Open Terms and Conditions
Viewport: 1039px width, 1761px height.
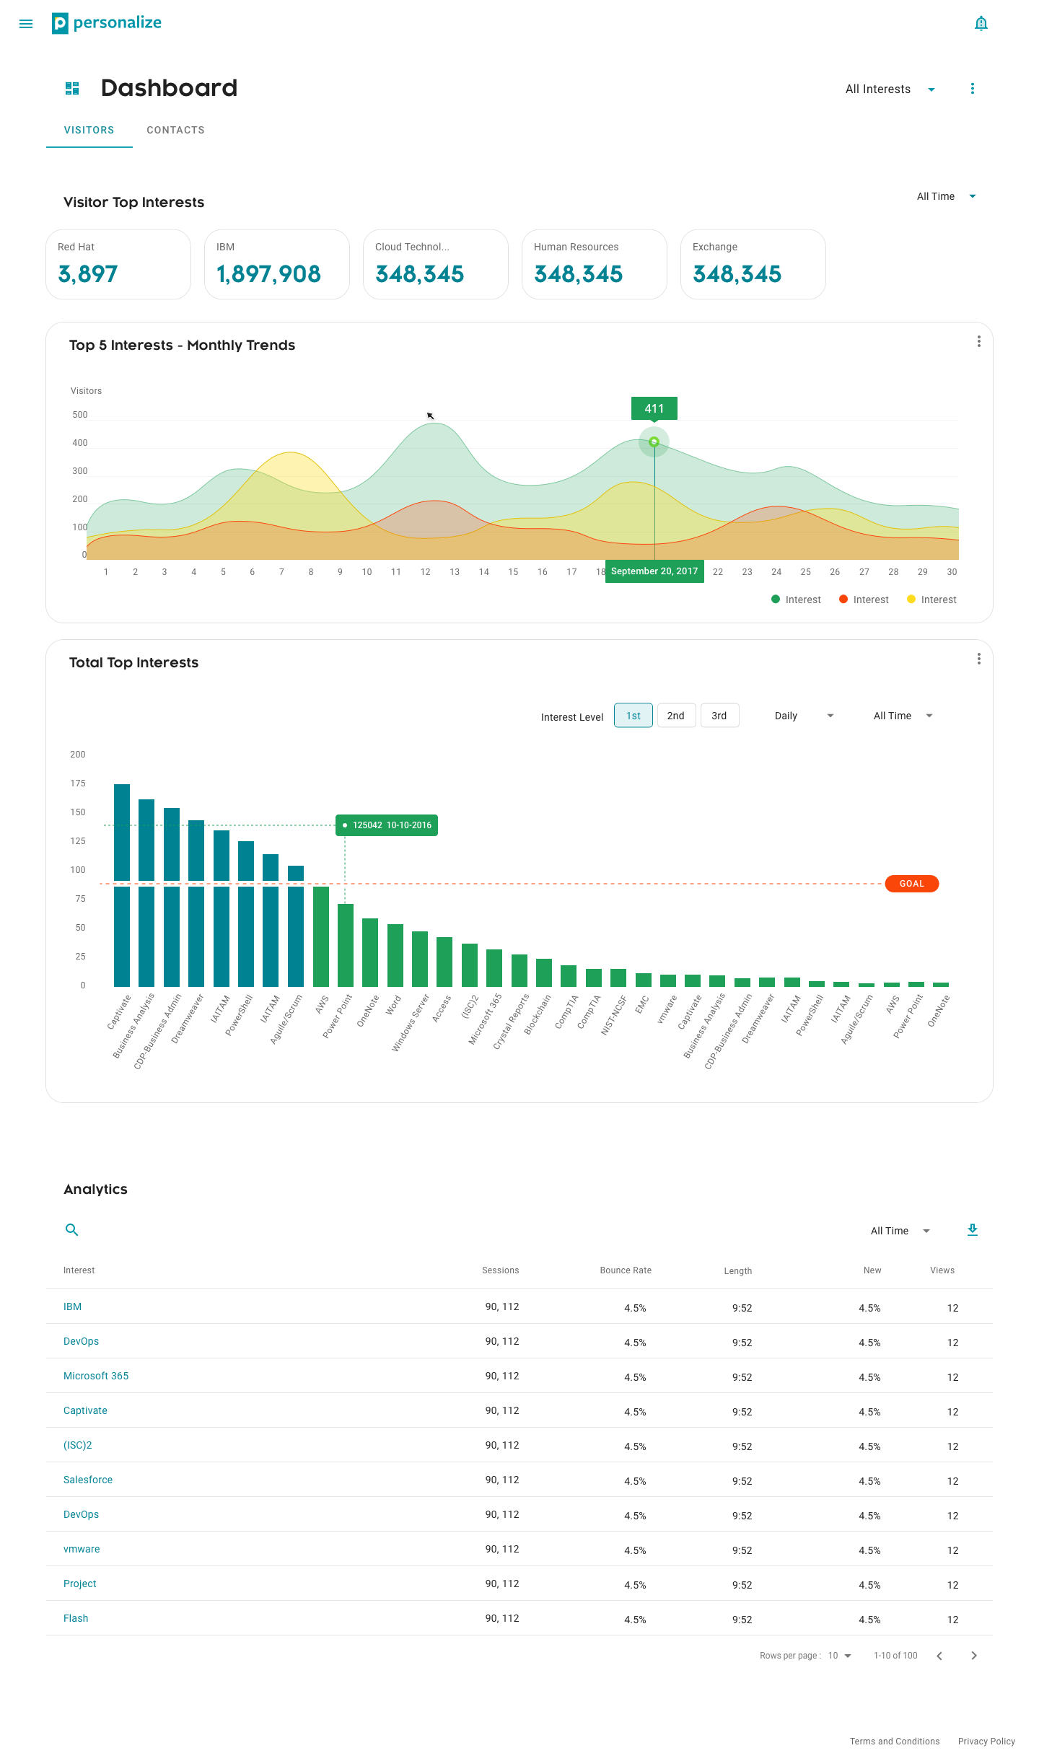tap(895, 1742)
